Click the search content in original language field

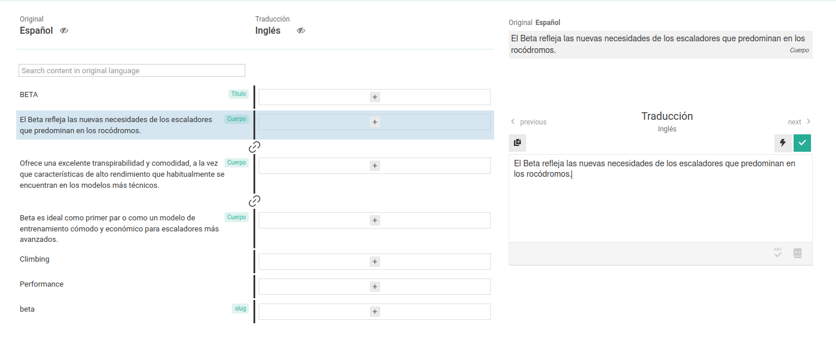pyautogui.click(x=132, y=70)
